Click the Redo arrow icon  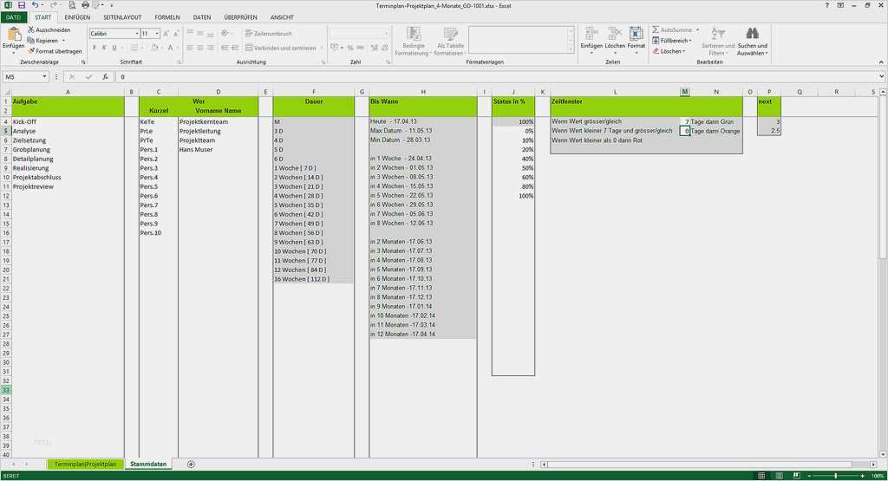click(53, 5)
